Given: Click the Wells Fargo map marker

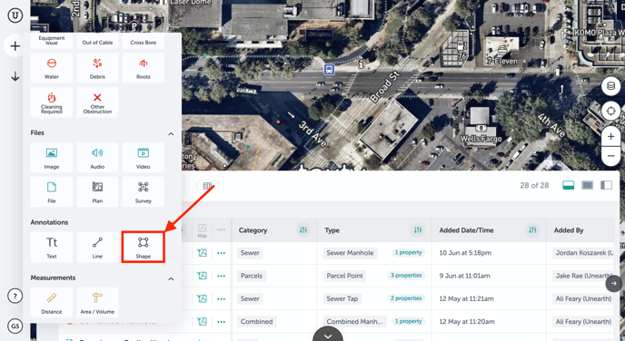Looking at the screenshot, I should [x=481, y=129].
